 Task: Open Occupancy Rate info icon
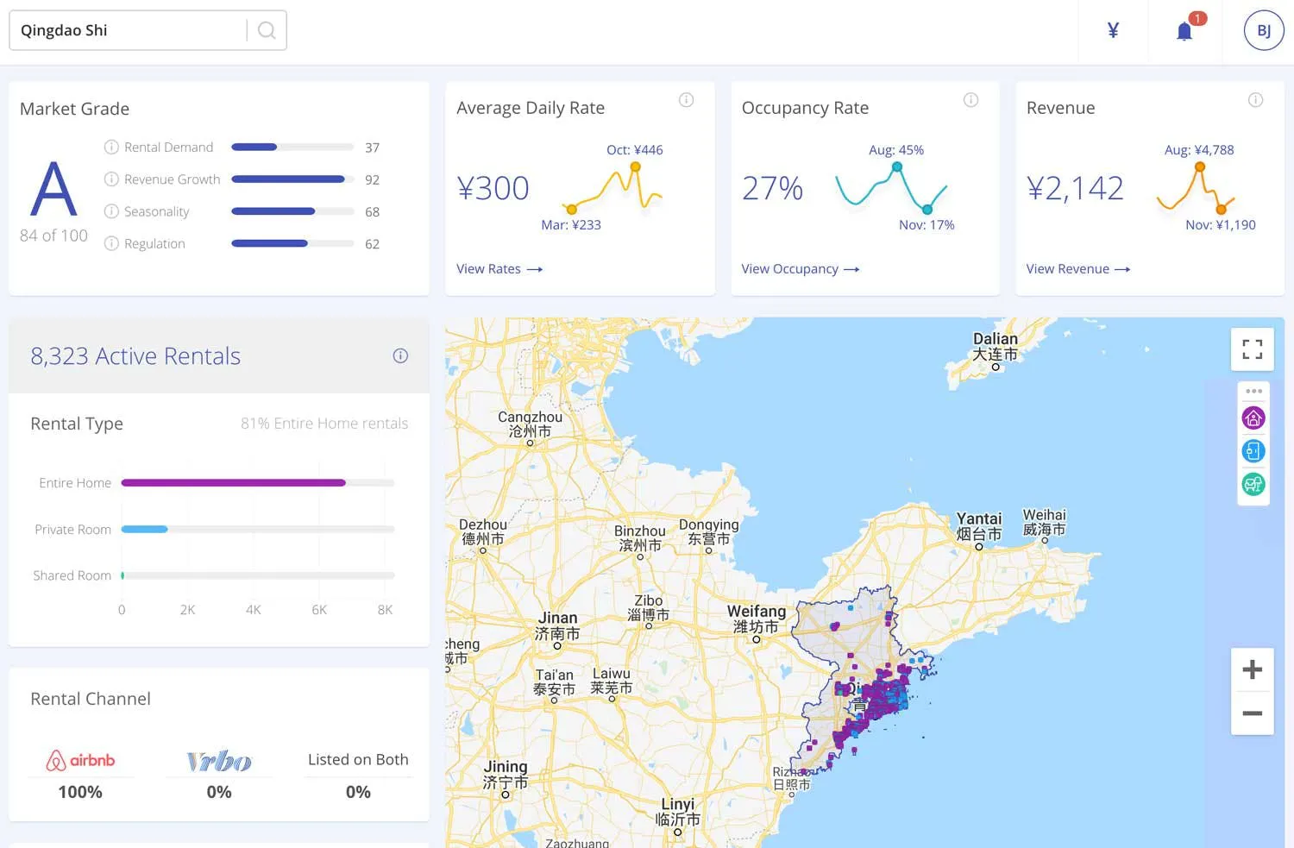[x=971, y=100]
